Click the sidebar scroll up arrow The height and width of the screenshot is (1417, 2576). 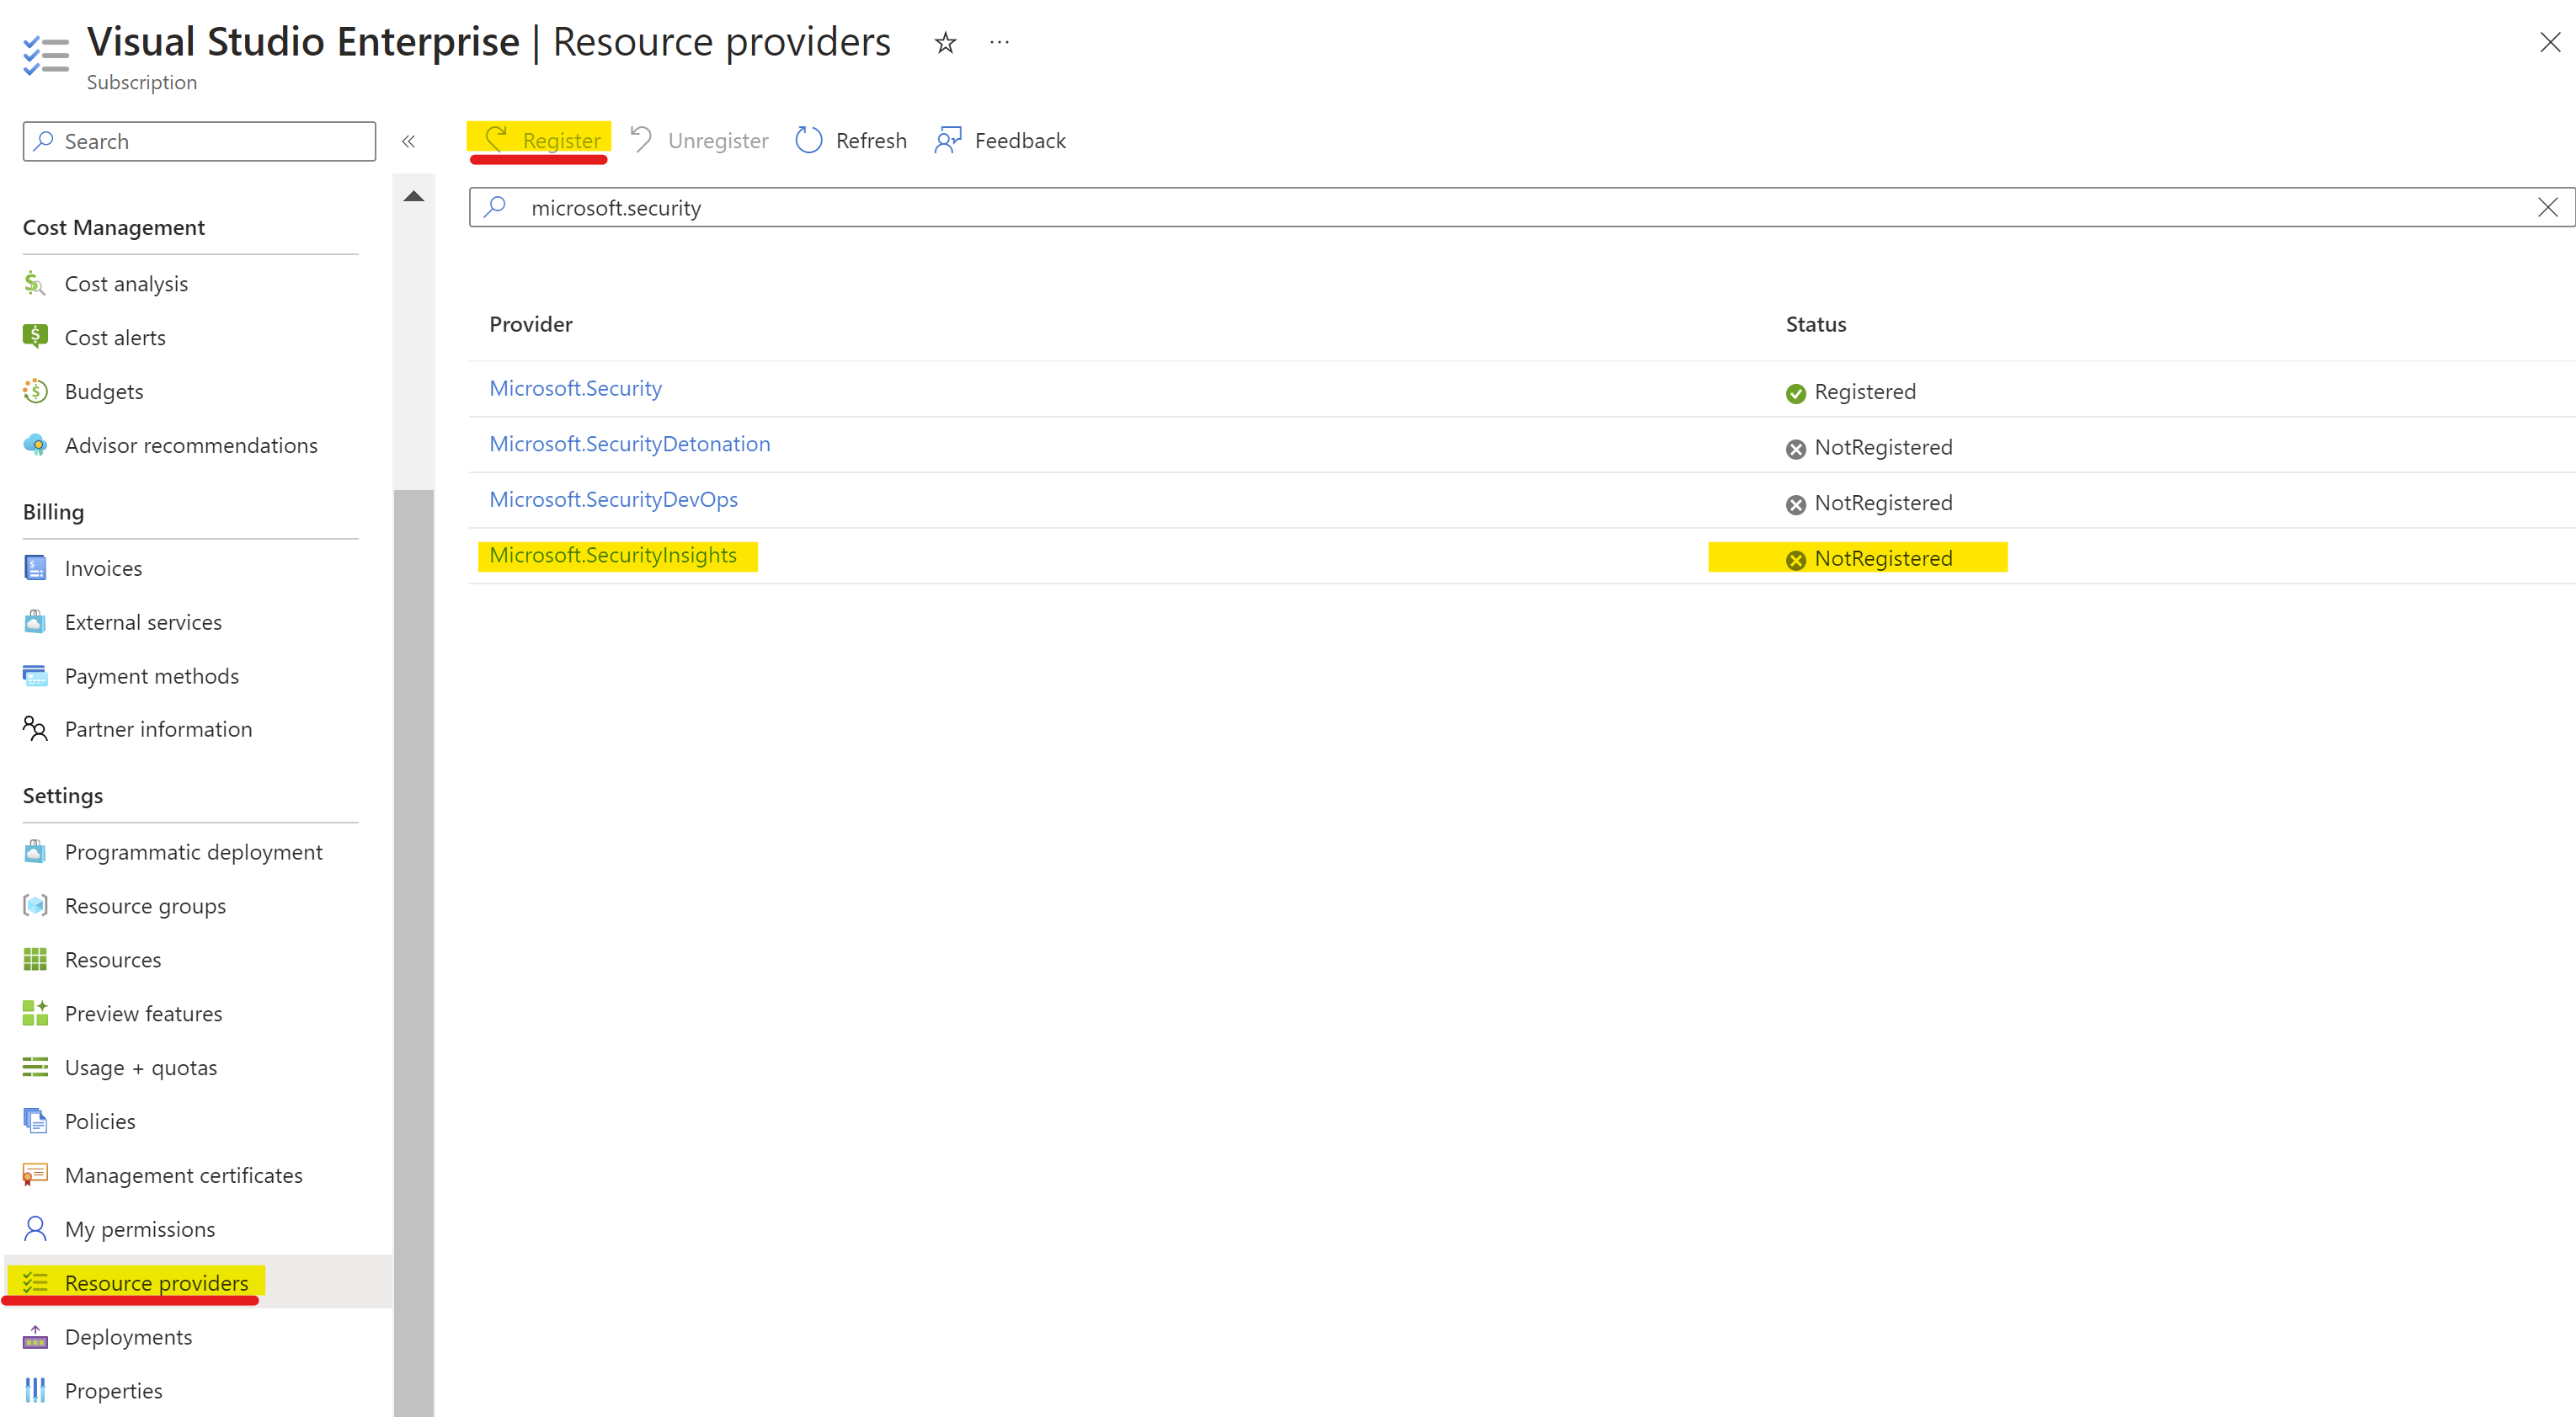pyautogui.click(x=414, y=196)
